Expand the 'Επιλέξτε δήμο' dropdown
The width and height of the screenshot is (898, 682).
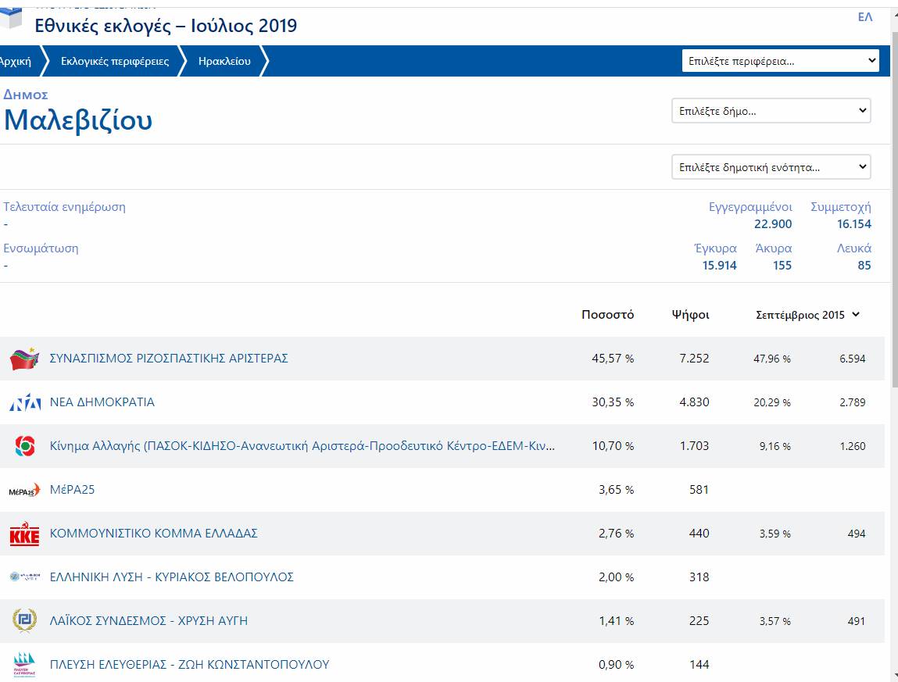tap(771, 111)
